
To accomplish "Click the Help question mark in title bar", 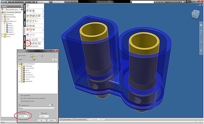I will [183, 2].
